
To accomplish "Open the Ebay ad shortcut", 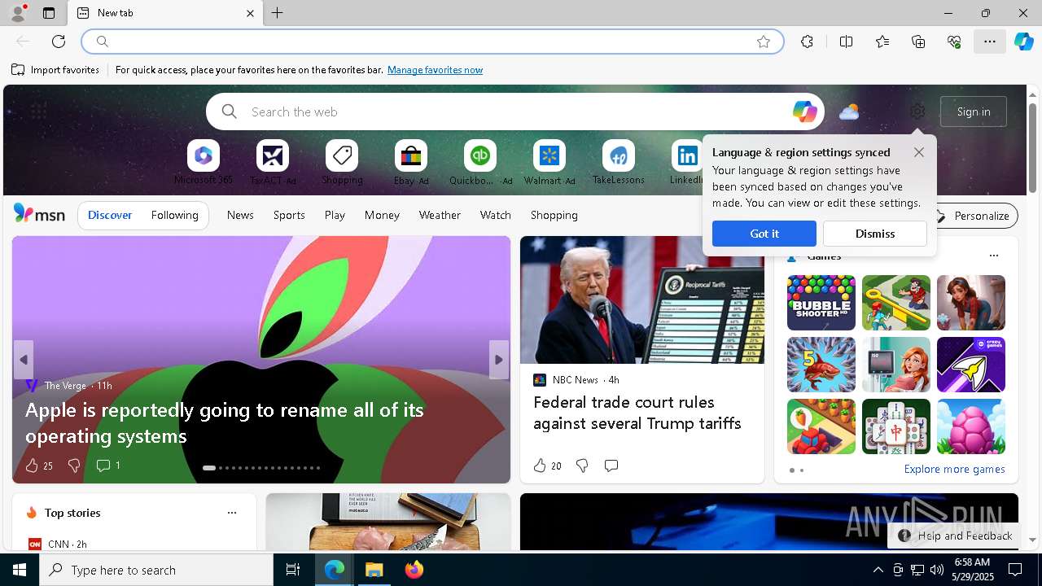I will click(411, 163).
